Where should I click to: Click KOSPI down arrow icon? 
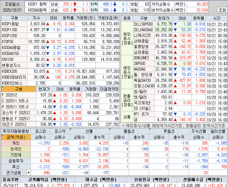pos(115,4)
